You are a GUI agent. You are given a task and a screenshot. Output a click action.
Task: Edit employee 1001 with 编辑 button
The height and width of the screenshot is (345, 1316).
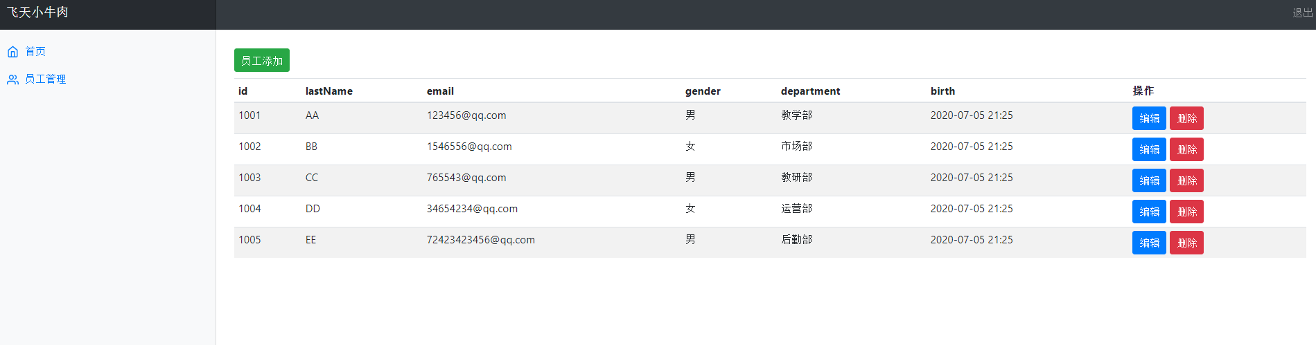click(x=1149, y=118)
